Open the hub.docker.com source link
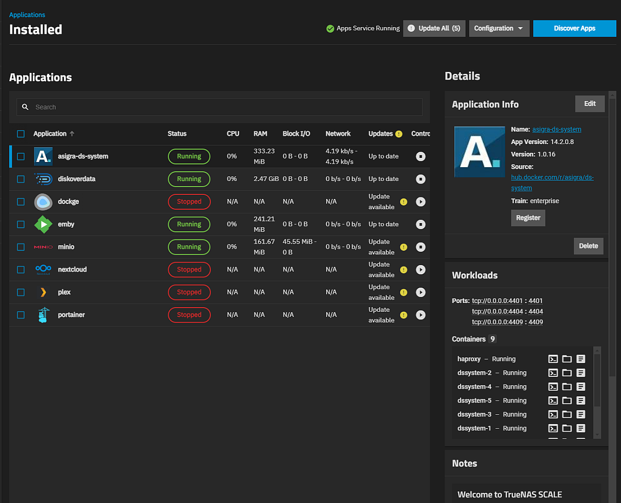The image size is (621, 503). click(x=552, y=183)
